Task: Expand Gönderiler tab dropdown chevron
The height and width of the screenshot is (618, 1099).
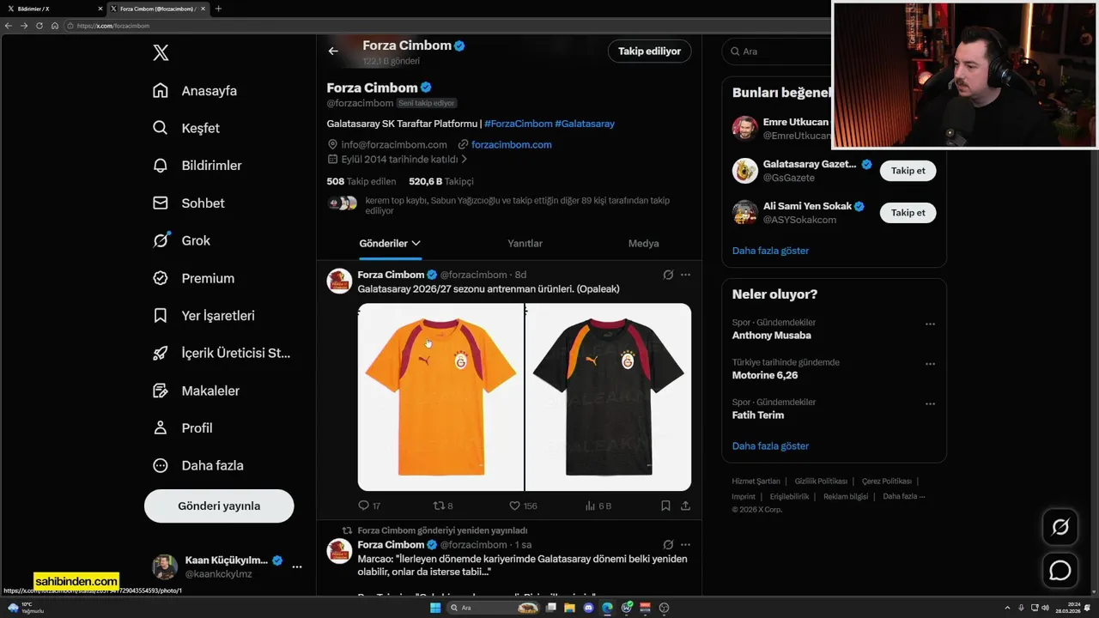Action: tap(416, 244)
